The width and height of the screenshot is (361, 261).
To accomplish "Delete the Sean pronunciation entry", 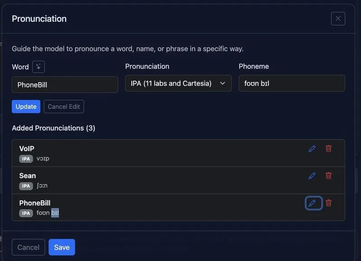I will point(329,176).
